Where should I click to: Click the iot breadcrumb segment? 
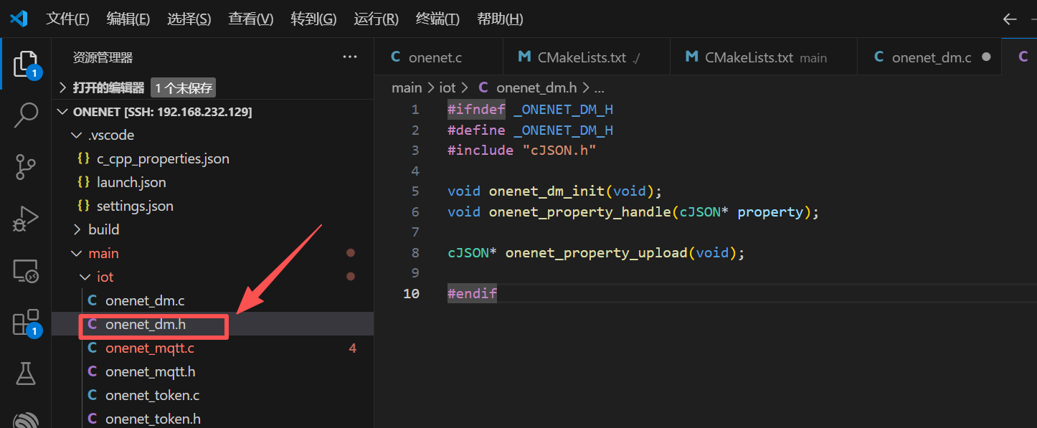448,87
